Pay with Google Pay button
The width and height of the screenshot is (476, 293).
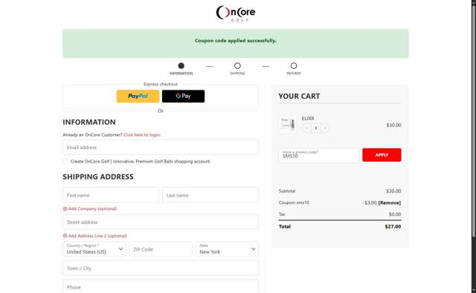(183, 96)
